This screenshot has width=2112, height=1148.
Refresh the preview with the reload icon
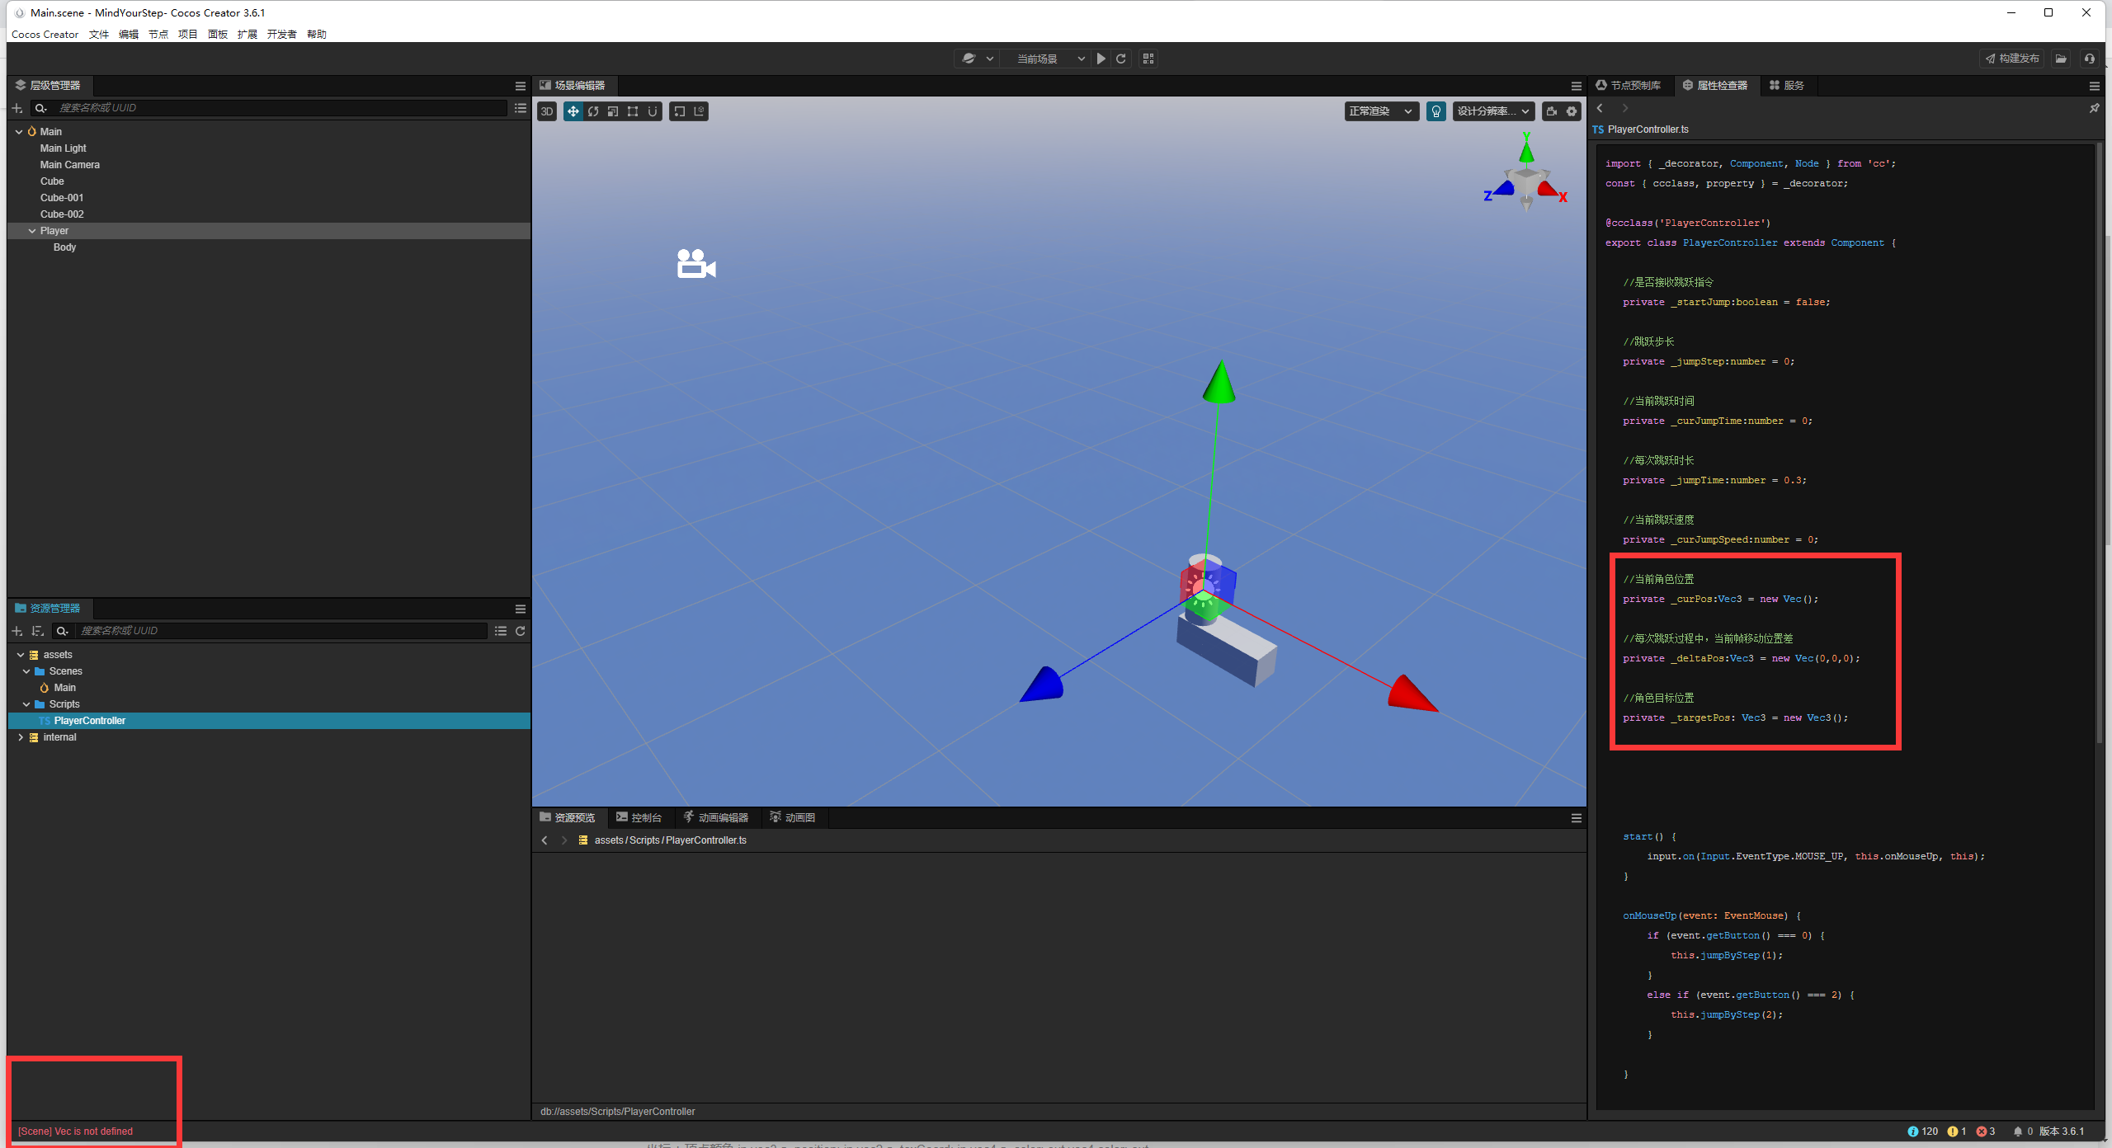pyautogui.click(x=1121, y=59)
